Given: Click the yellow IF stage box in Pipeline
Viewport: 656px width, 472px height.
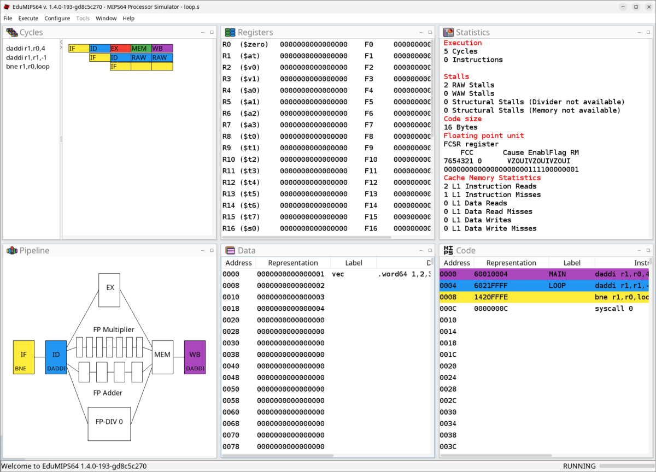Looking at the screenshot, I should click(x=24, y=357).
